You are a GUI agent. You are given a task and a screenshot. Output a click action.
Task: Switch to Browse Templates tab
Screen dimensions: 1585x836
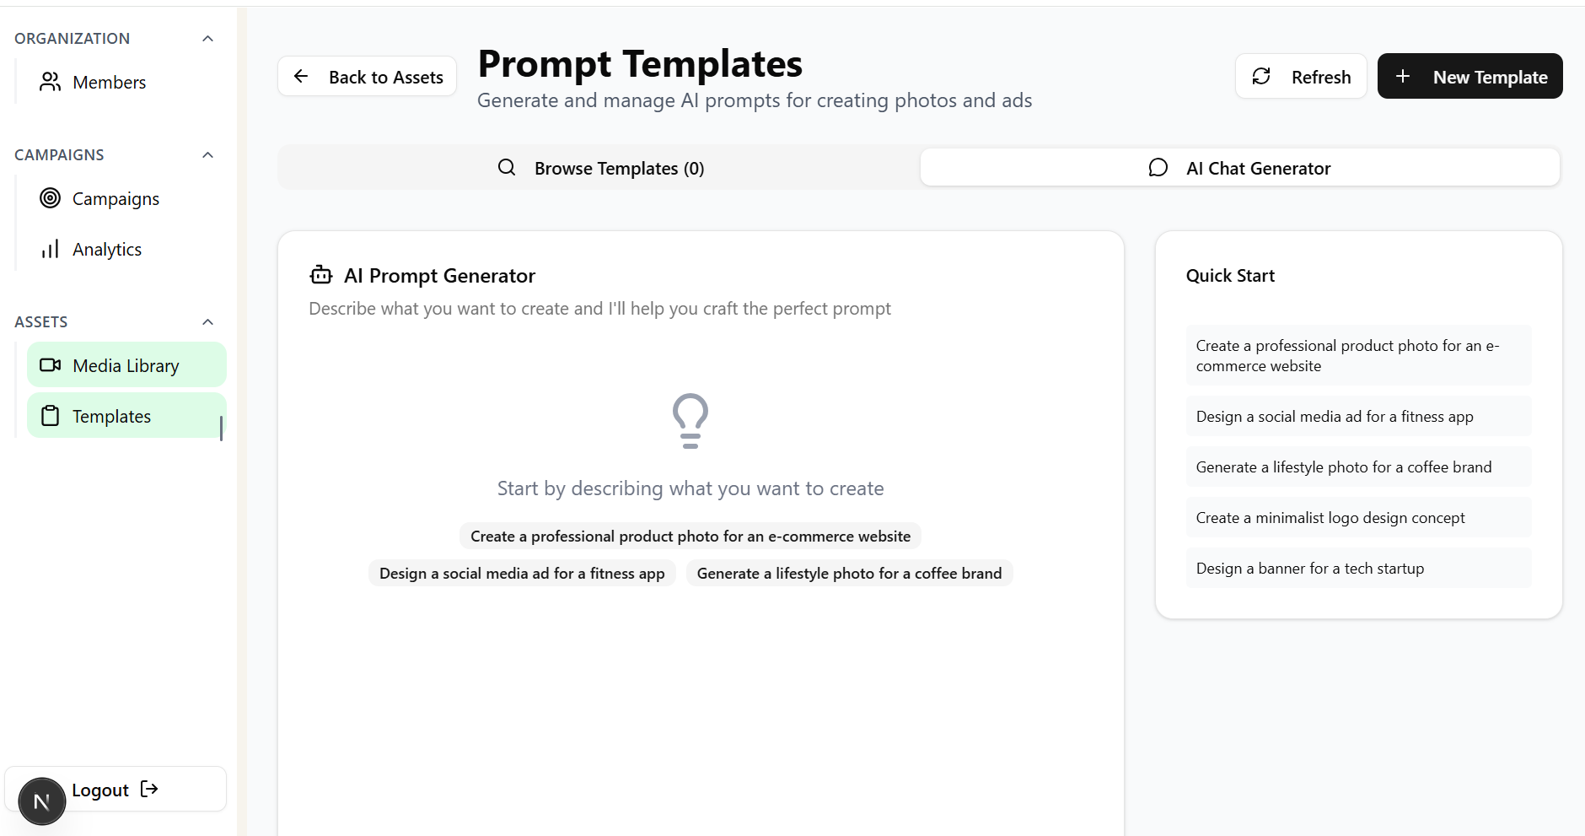599,168
